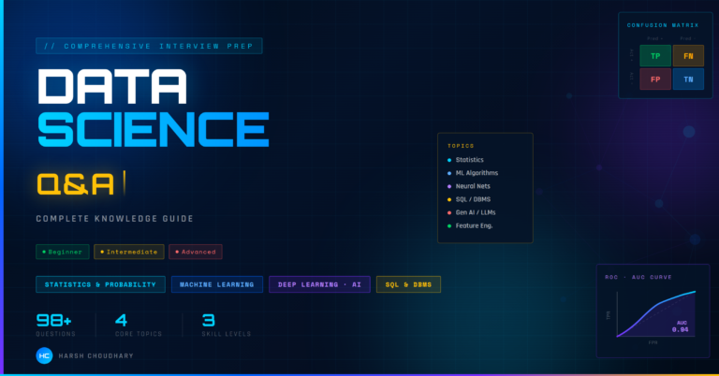Click the 98+ questions stat
This screenshot has width=719, height=376.
pos(55,325)
